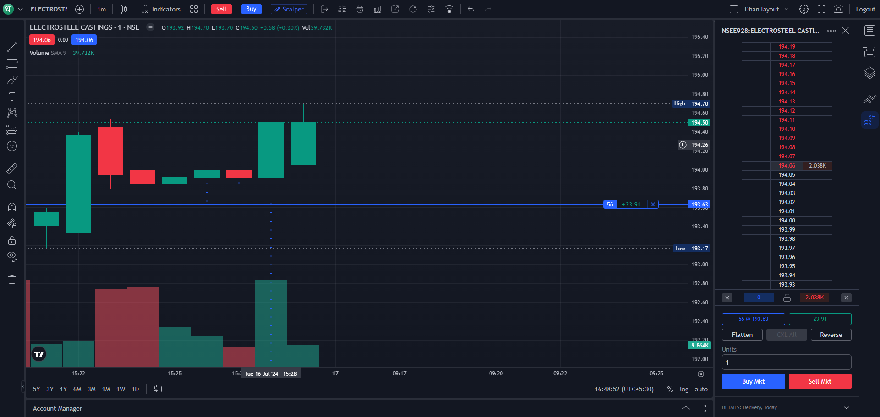880x417 pixels.
Task: Select the text annotation tool
Action: click(12, 97)
